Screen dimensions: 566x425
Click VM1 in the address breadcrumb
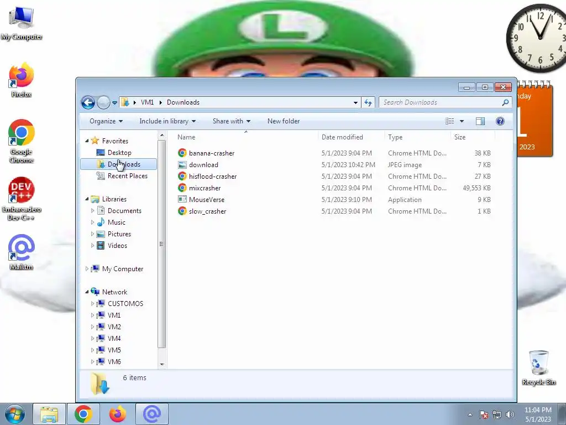point(147,102)
